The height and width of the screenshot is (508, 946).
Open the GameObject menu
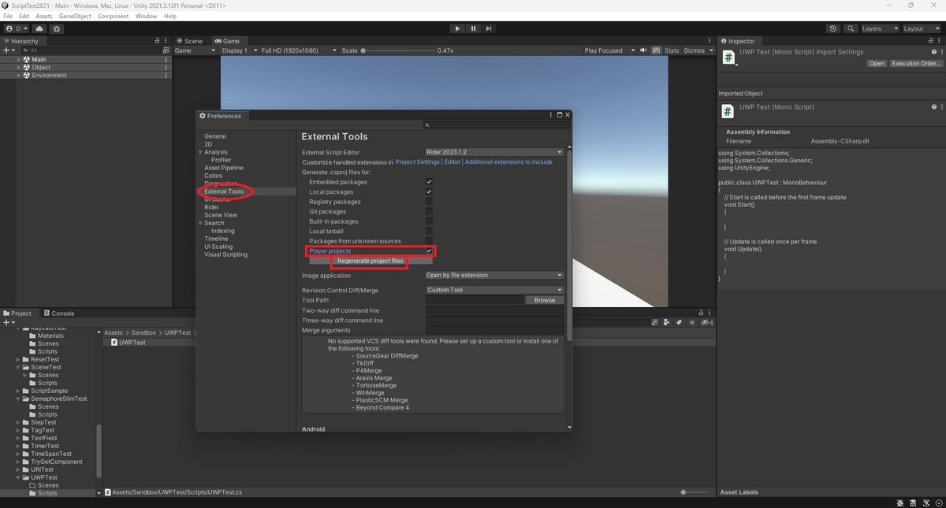[74, 15]
